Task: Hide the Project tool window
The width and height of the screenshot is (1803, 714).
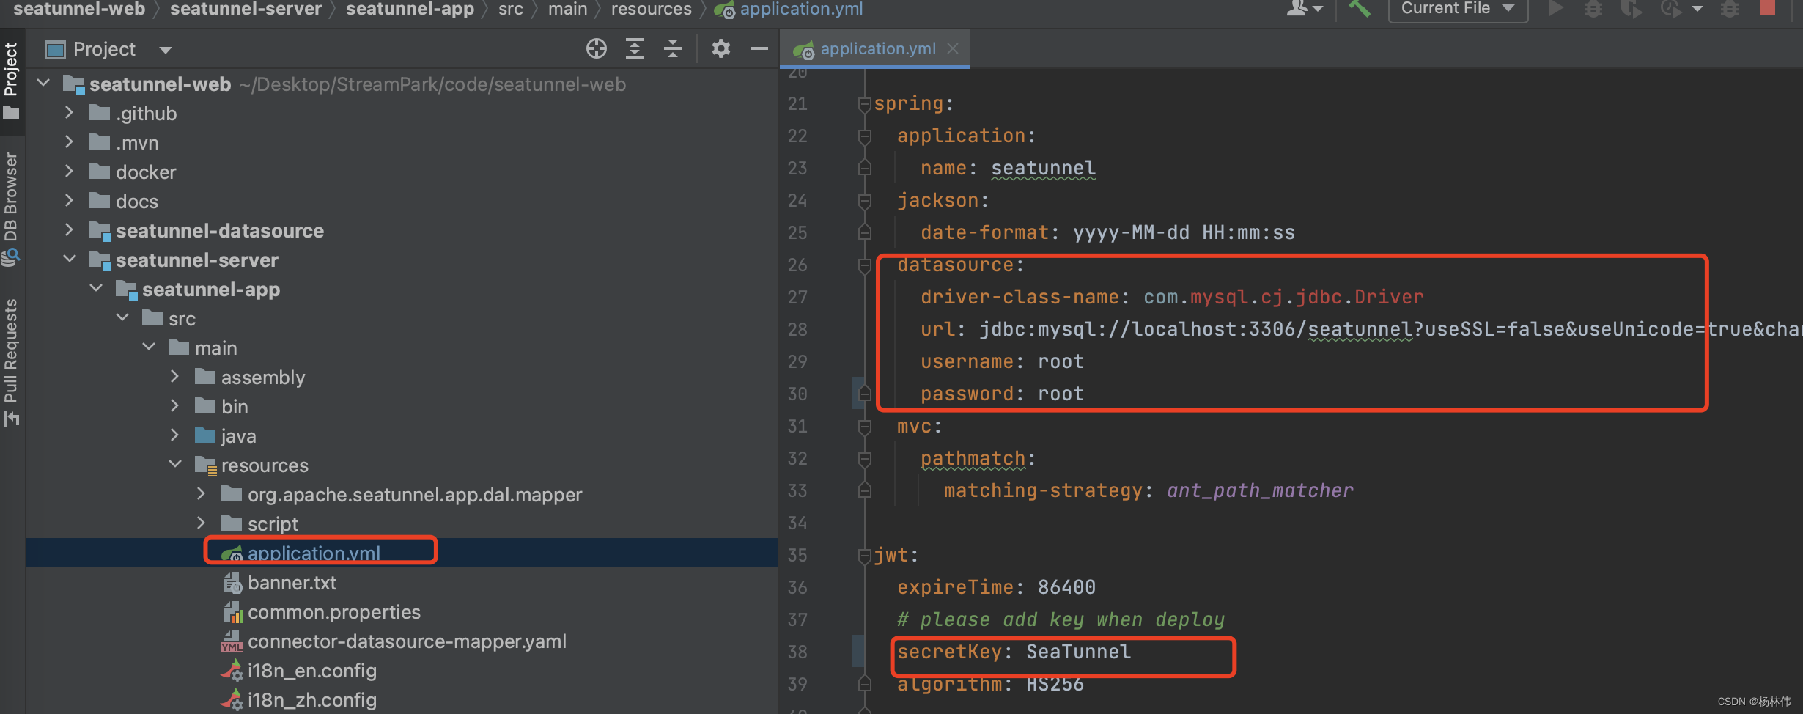Action: (x=759, y=49)
